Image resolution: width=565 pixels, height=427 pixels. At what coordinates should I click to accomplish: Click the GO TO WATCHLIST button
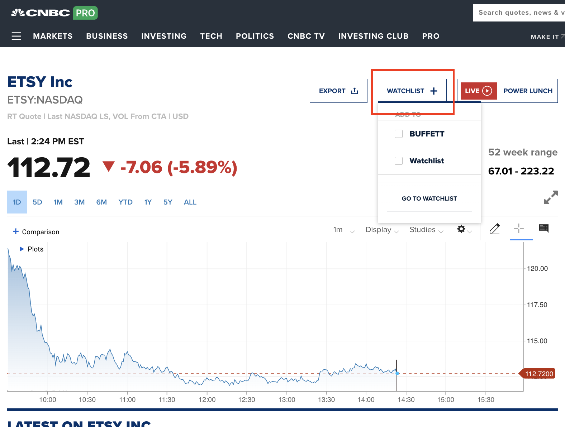click(429, 198)
